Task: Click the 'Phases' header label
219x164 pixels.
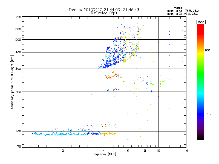Action: click(x=177, y=8)
